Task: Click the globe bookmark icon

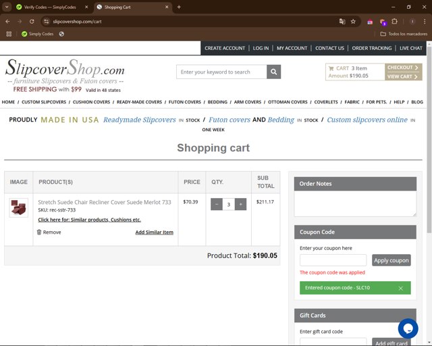Action: tap(61, 34)
